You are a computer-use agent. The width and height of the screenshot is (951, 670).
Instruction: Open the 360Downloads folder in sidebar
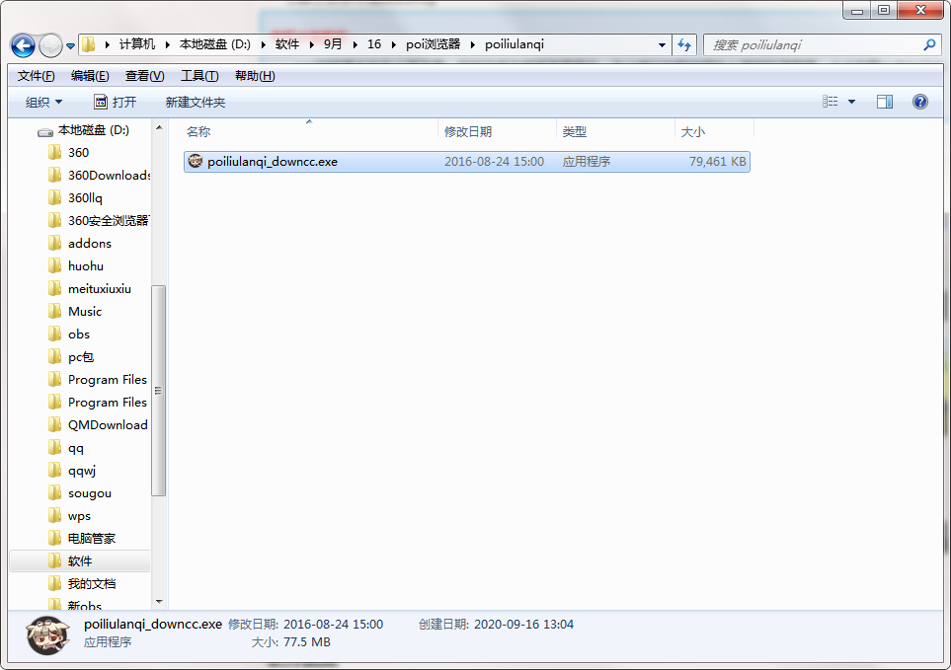[x=110, y=175]
